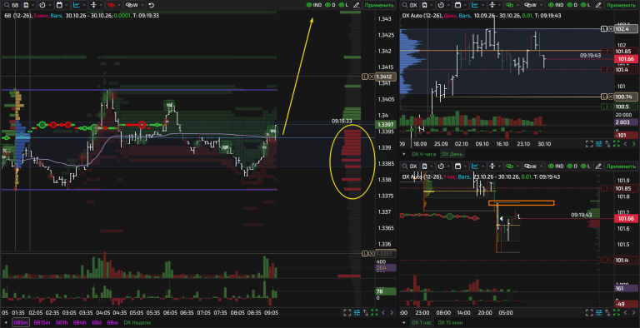Click the green expand arrows icon below the DX hourly chart
Viewport: 640px width, 328px height.
click(x=617, y=312)
